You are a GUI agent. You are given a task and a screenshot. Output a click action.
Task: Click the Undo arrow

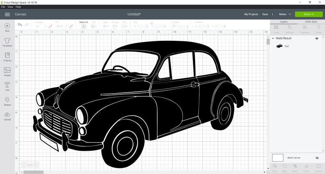pyautogui.click(x=20, y=25)
